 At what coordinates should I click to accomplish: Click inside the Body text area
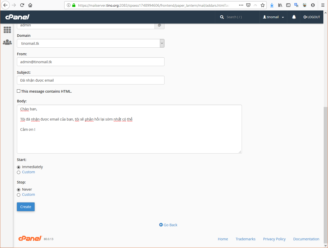click(x=129, y=129)
